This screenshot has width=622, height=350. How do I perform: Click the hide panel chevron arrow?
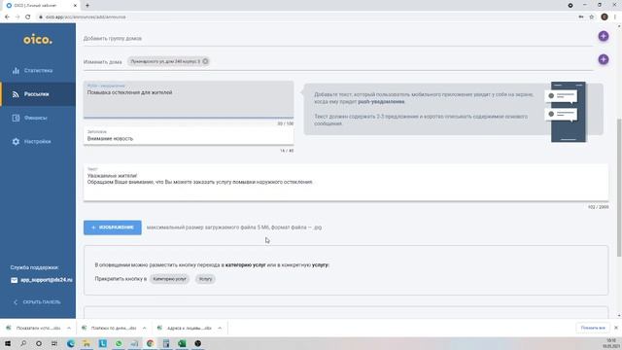pos(16,302)
